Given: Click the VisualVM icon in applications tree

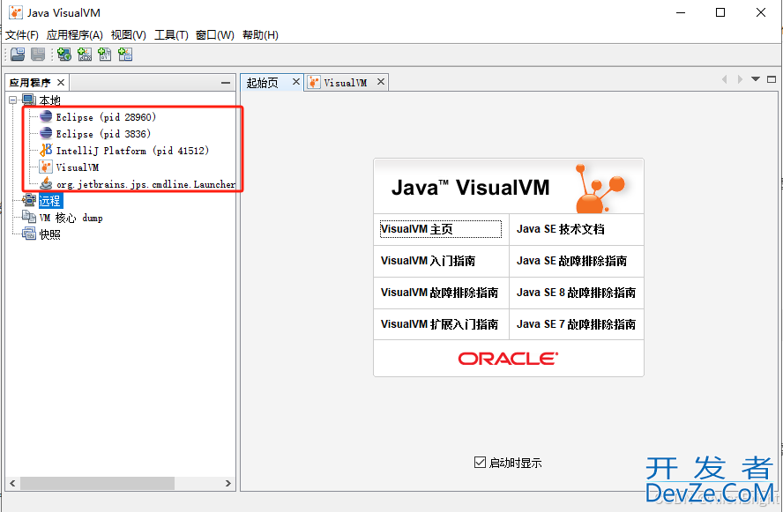Looking at the screenshot, I should coord(46,167).
